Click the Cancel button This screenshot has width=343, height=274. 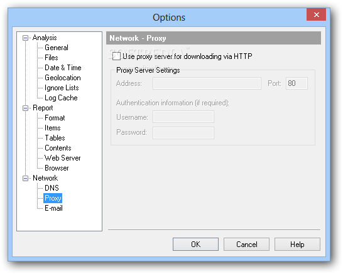[246, 245]
